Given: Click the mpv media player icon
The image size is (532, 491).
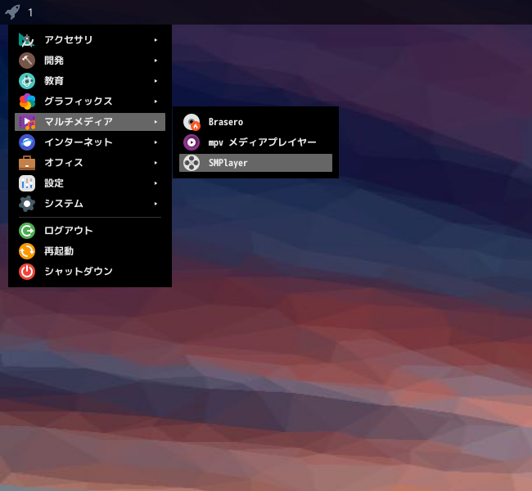Looking at the screenshot, I should tap(192, 142).
